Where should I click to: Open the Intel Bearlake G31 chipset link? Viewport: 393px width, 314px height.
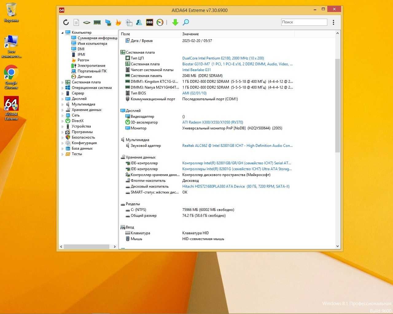point(196,70)
